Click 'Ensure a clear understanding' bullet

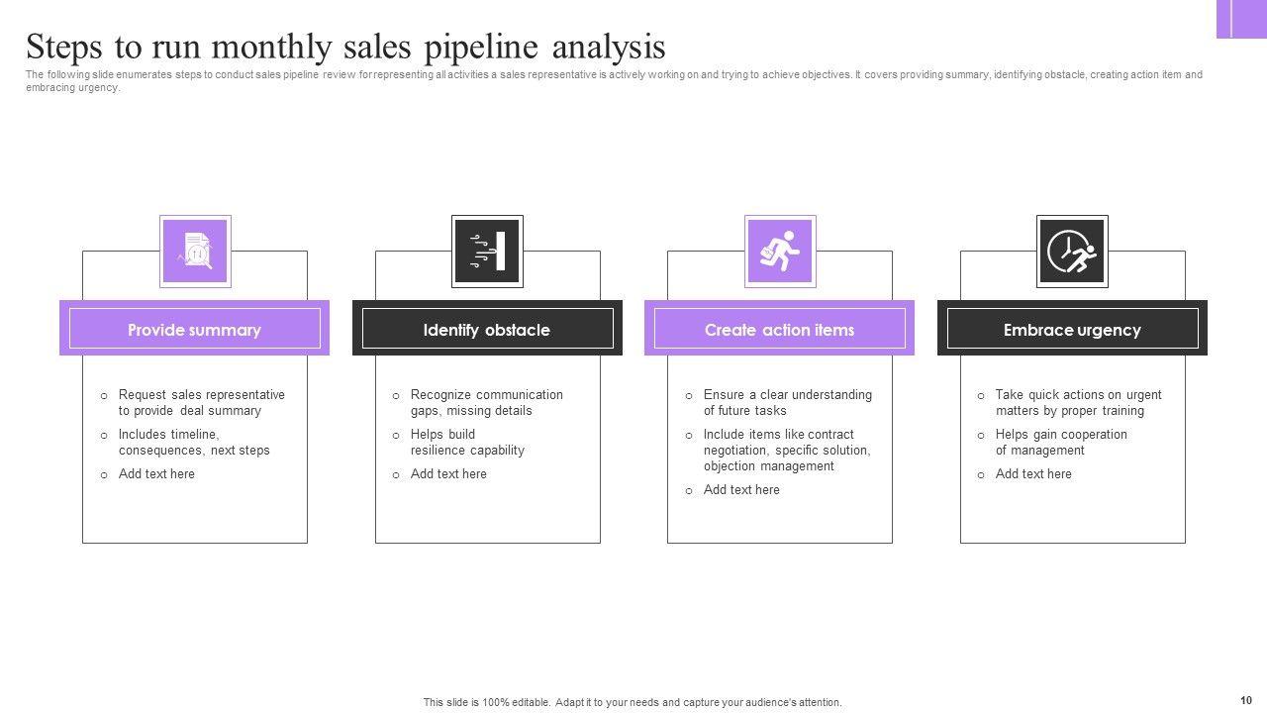[x=787, y=402]
